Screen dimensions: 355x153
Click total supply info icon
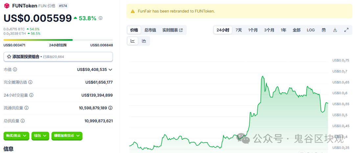tap(23, 121)
